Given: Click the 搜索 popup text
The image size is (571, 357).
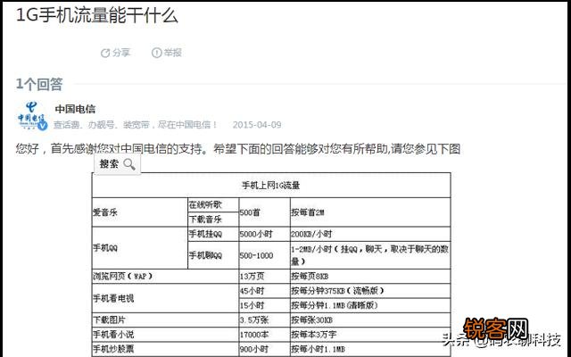Looking at the screenshot, I should [x=109, y=164].
